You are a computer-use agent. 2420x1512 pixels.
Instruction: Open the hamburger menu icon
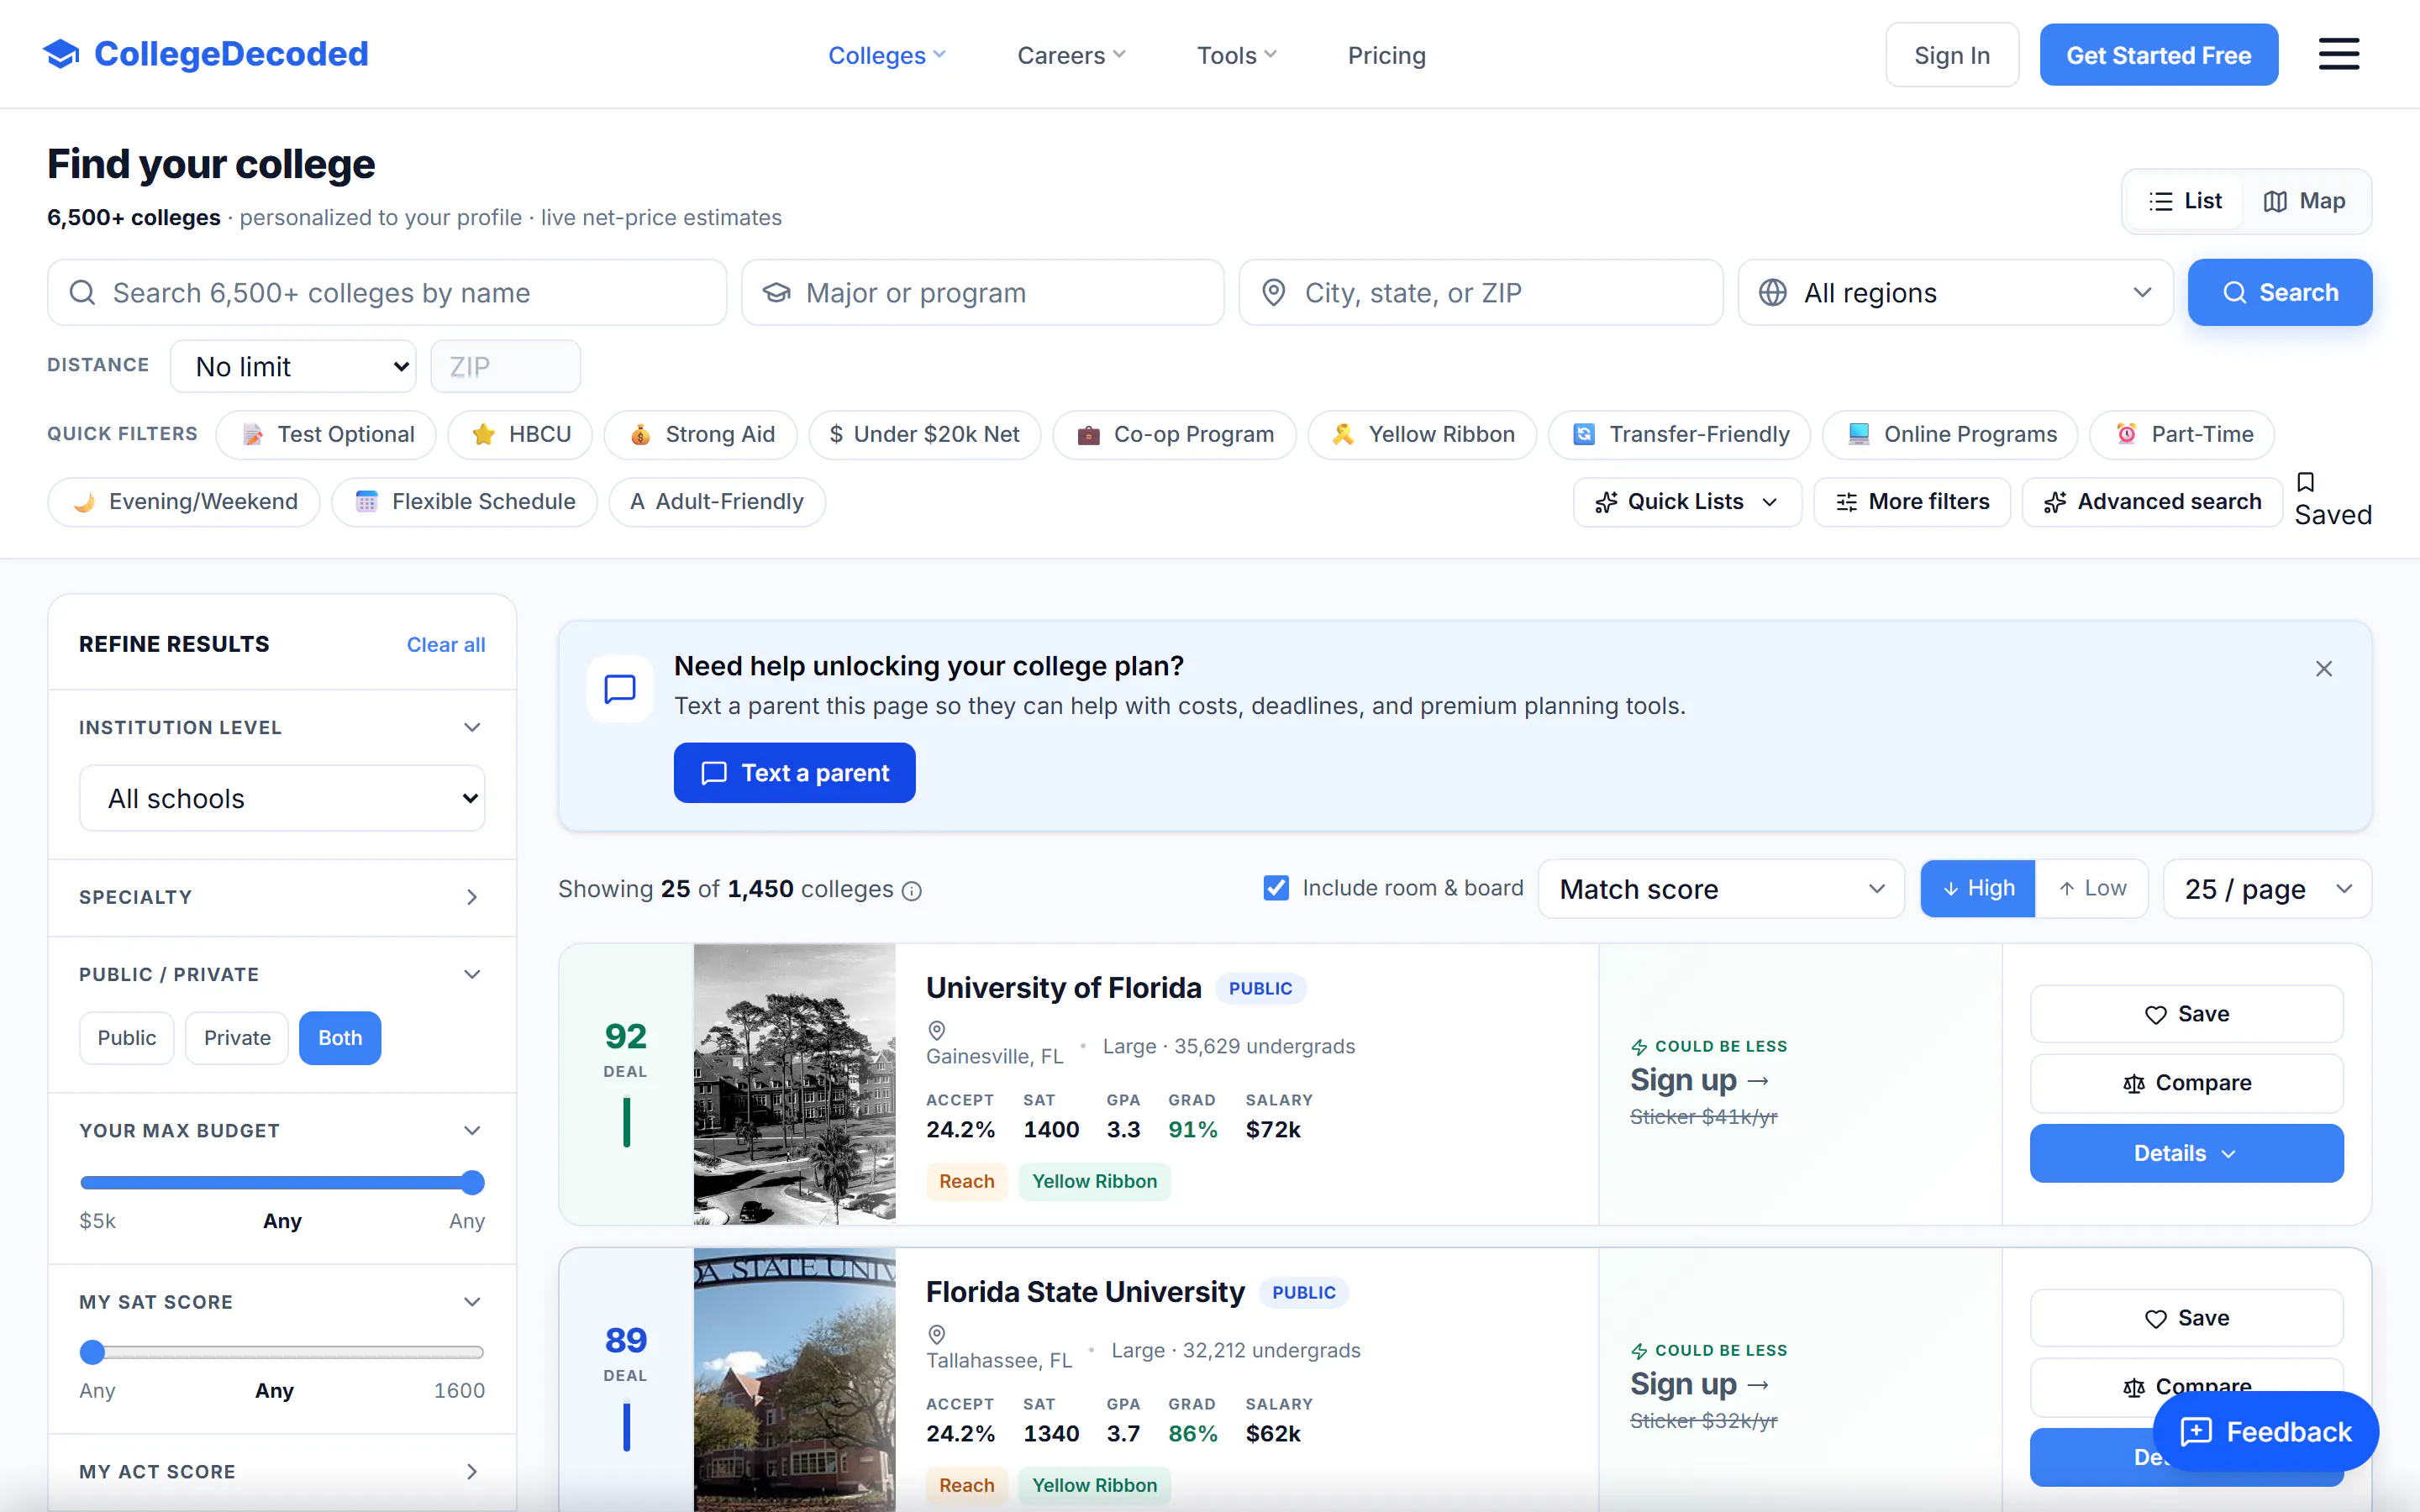point(2338,54)
